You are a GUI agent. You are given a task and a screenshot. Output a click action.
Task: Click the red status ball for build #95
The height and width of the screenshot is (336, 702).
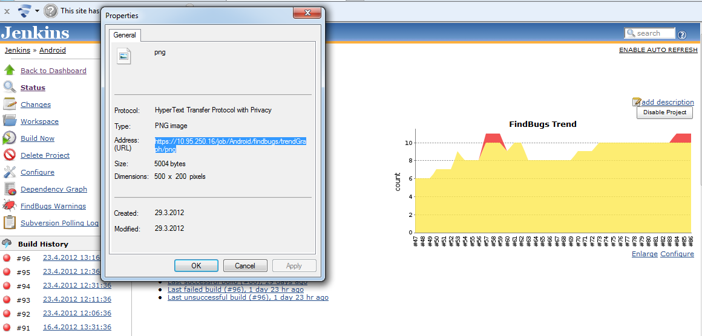[7, 272]
